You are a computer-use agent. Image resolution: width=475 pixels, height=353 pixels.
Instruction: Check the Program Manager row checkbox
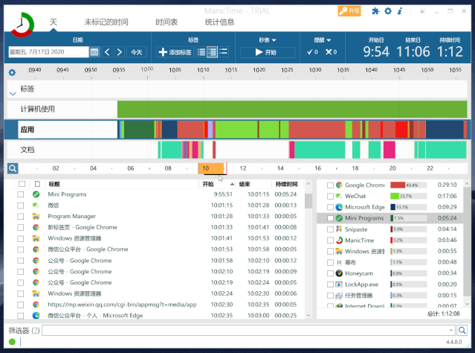tap(21, 217)
